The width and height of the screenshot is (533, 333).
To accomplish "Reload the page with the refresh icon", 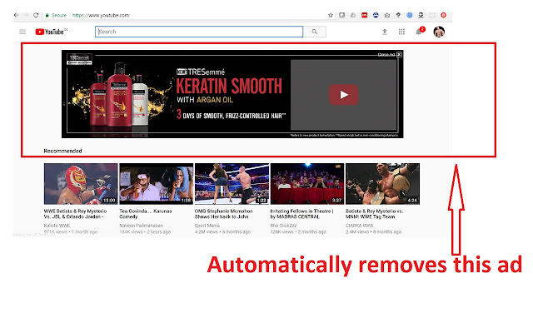I will pyautogui.click(x=36, y=15).
